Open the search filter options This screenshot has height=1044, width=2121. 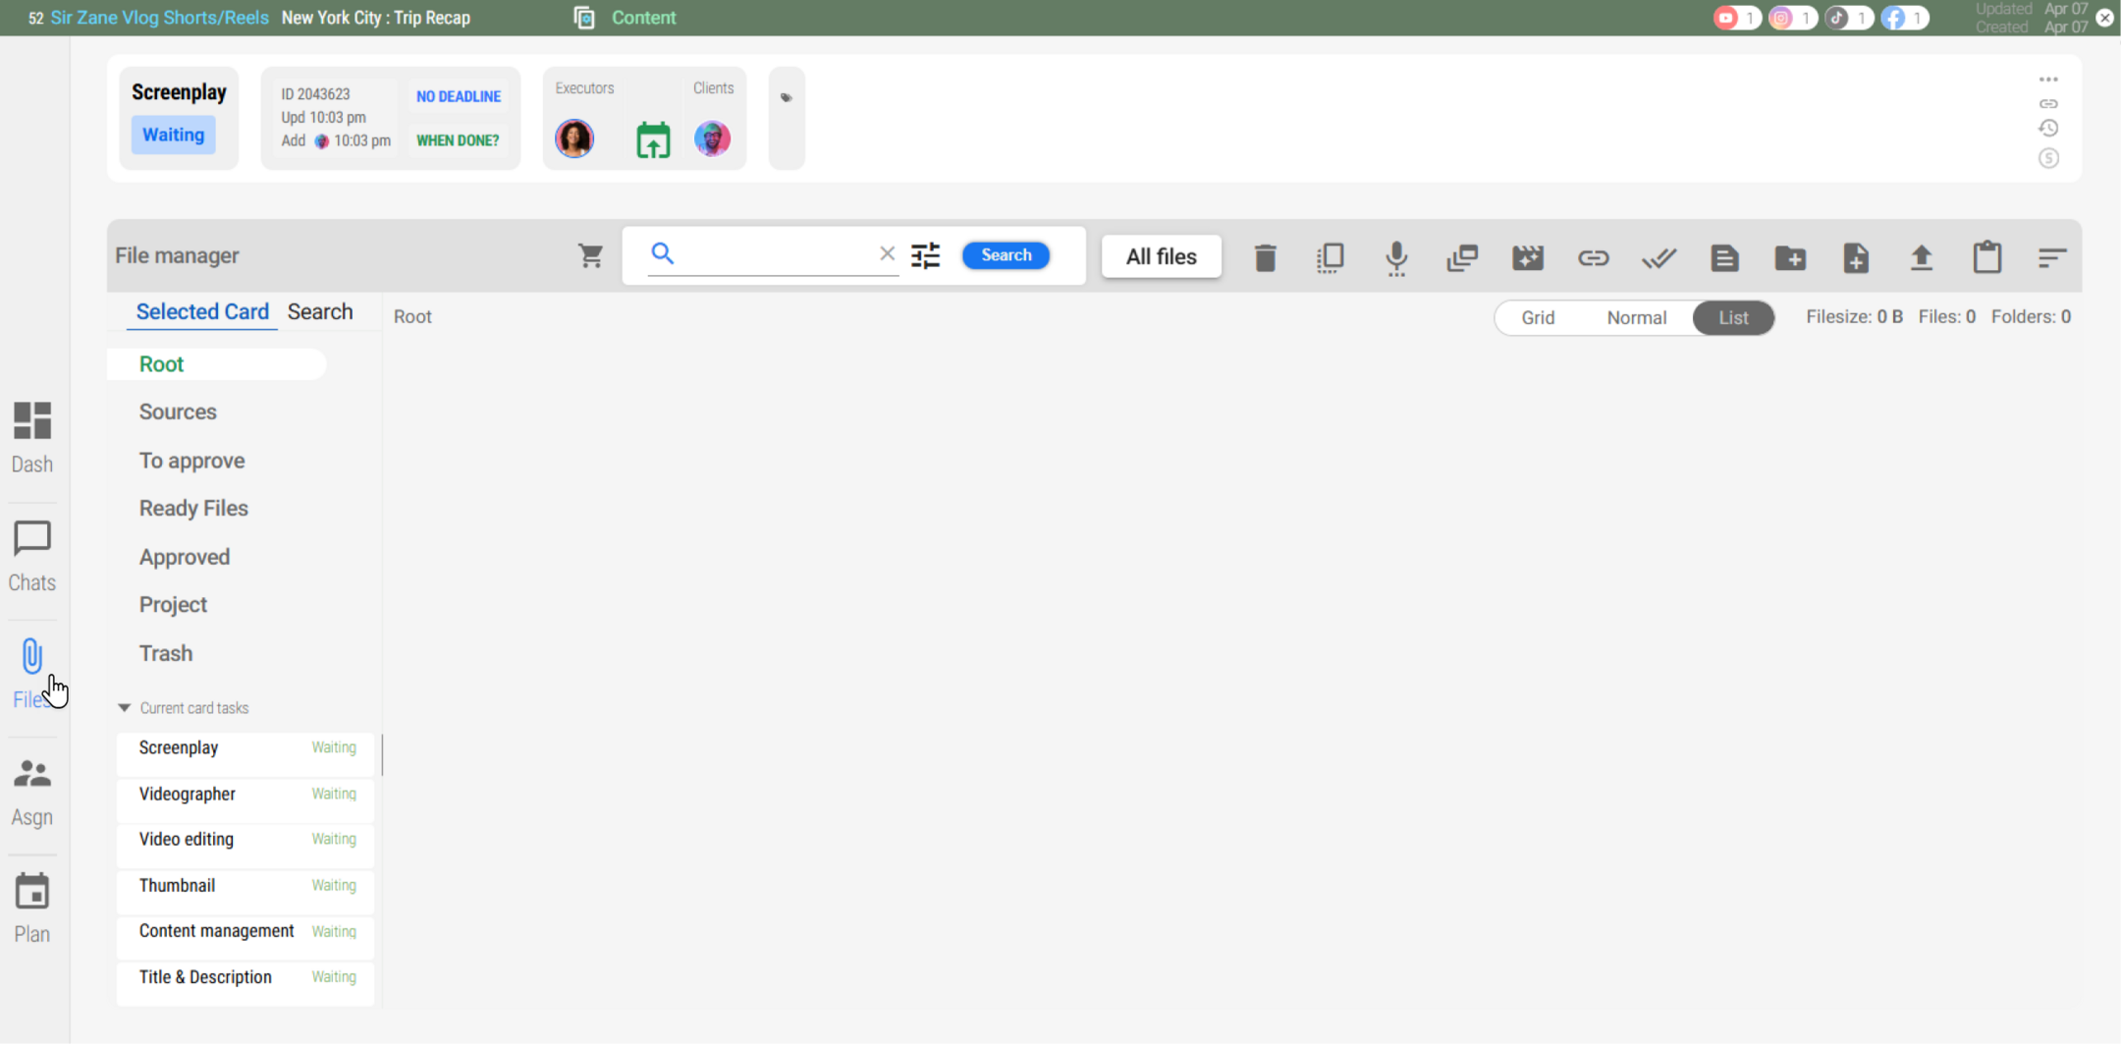pos(925,255)
